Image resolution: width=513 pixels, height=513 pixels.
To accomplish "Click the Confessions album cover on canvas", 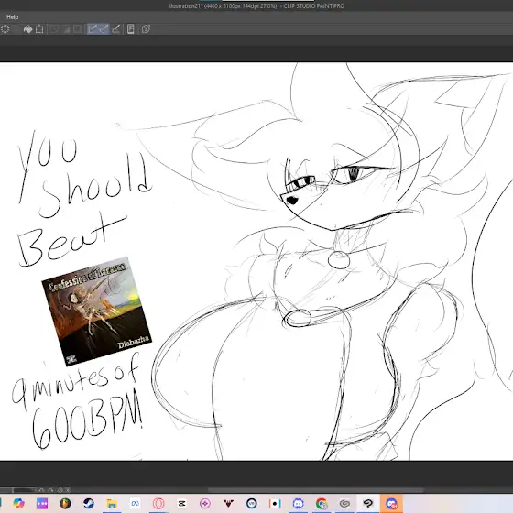I will coord(97,311).
